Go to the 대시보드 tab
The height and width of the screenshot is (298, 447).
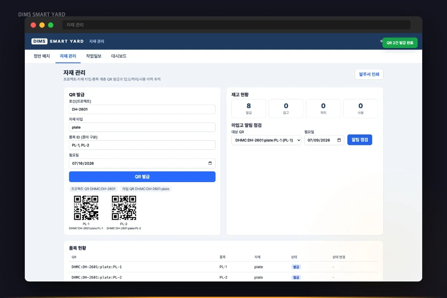point(119,56)
